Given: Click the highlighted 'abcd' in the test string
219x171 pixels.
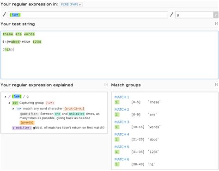Looking at the screenshot, I should point(15,42).
